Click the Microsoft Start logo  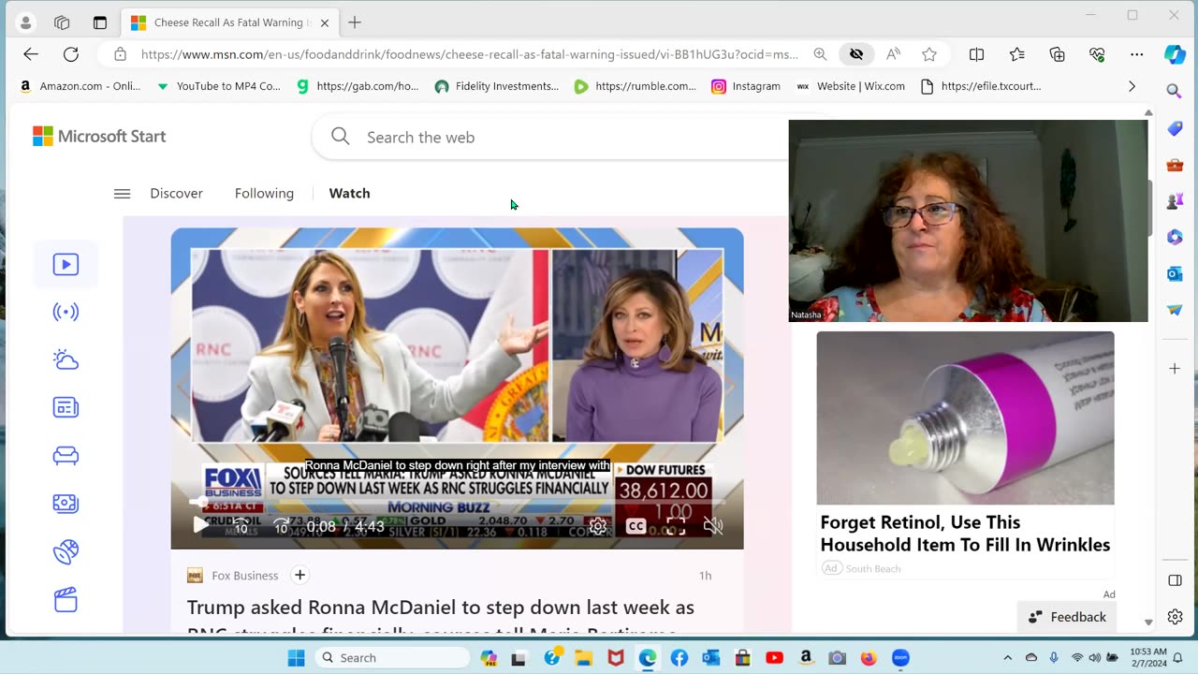[x=99, y=137]
